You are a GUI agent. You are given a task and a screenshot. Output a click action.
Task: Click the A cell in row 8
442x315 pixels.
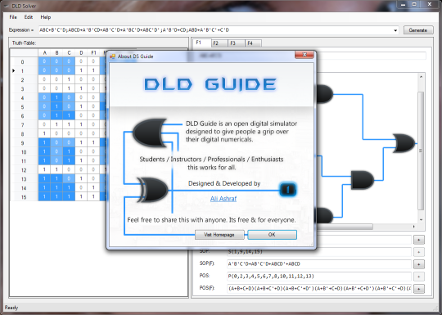tap(44, 133)
